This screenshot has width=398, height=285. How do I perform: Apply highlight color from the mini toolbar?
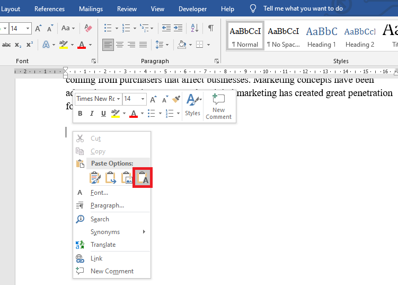pos(115,114)
